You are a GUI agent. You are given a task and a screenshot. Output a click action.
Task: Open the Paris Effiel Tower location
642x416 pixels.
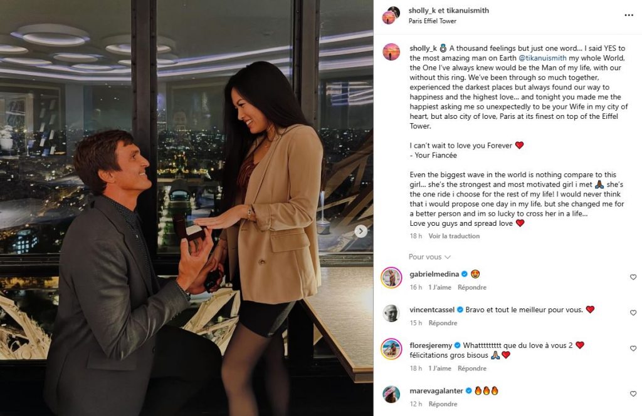point(433,21)
